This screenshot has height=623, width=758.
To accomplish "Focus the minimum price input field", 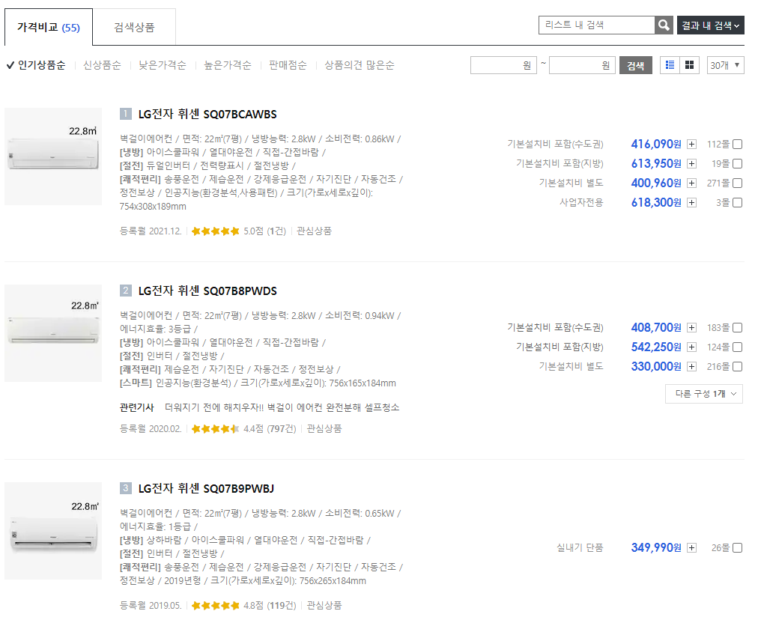I will click(503, 65).
